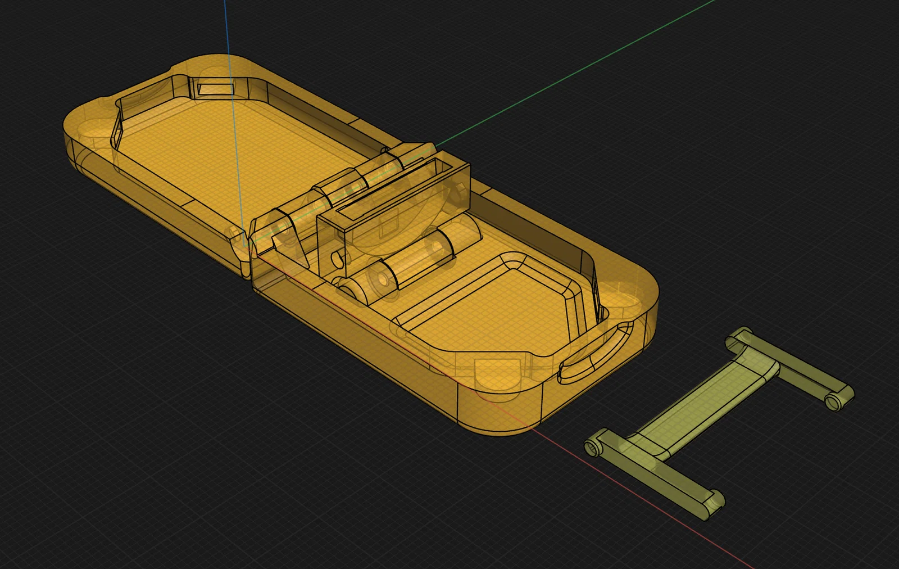The image size is (899, 569).
Task: Select the orange hinged case model
Action: [x=360, y=245]
